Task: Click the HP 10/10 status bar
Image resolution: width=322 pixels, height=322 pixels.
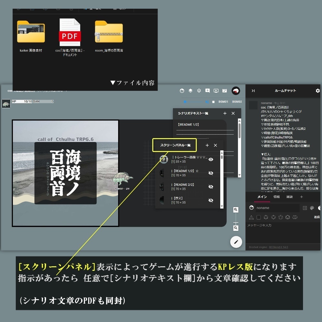Action: click(22, 101)
